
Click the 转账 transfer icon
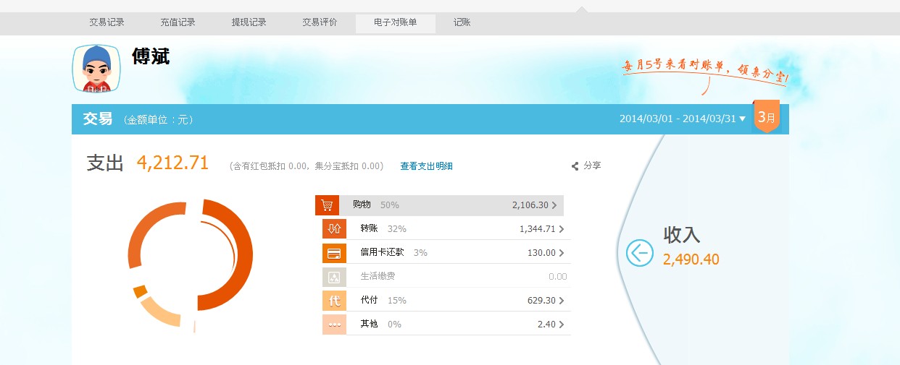click(x=334, y=229)
